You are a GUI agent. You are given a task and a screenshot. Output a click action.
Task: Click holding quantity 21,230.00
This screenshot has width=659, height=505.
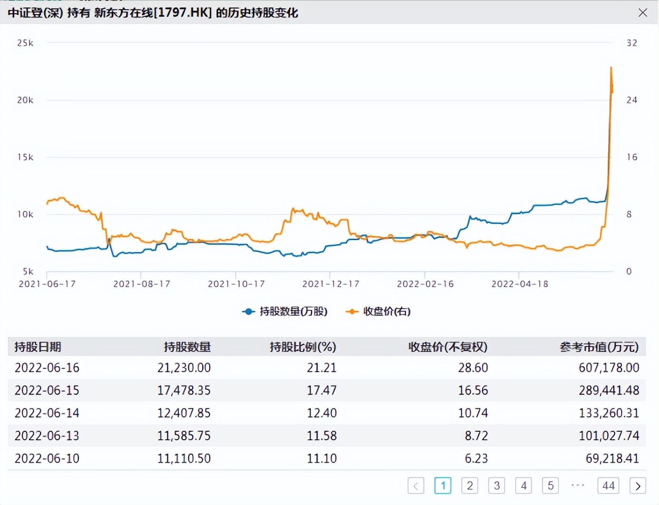pos(184,368)
